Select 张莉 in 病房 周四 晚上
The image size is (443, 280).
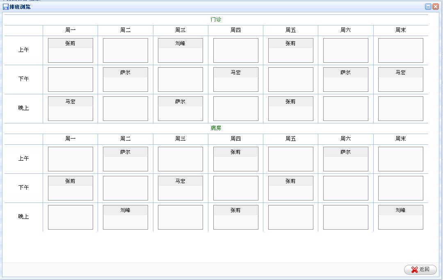235,210
